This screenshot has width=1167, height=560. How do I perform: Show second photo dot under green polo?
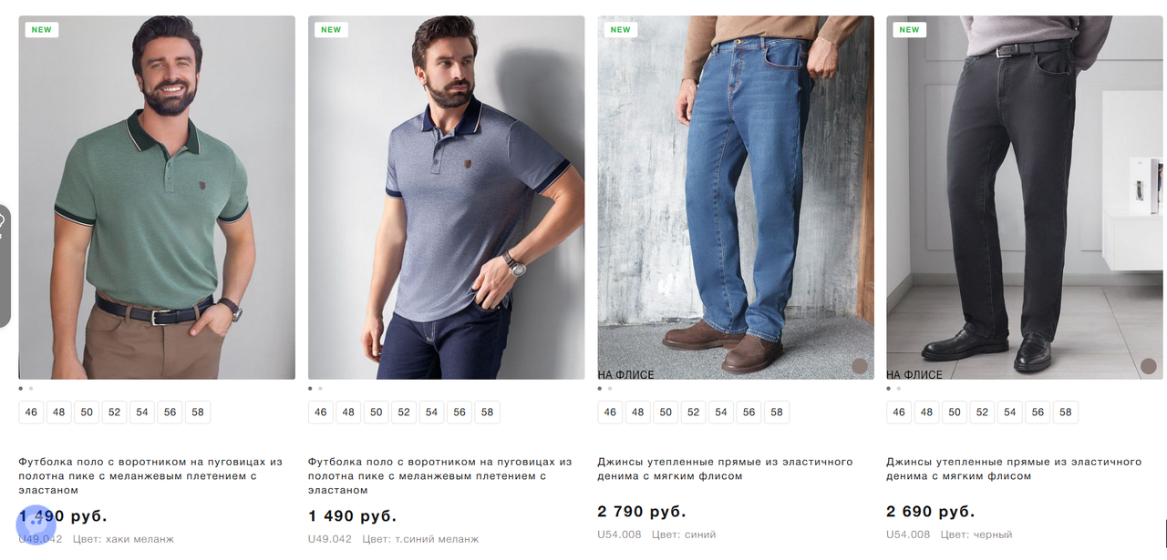30,389
